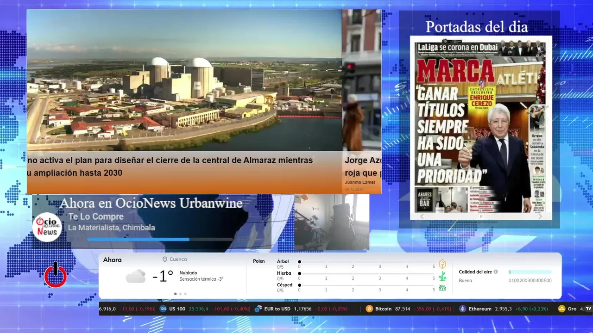Click the grass icon beside Césped scale
The image size is (593, 333).
(442, 288)
